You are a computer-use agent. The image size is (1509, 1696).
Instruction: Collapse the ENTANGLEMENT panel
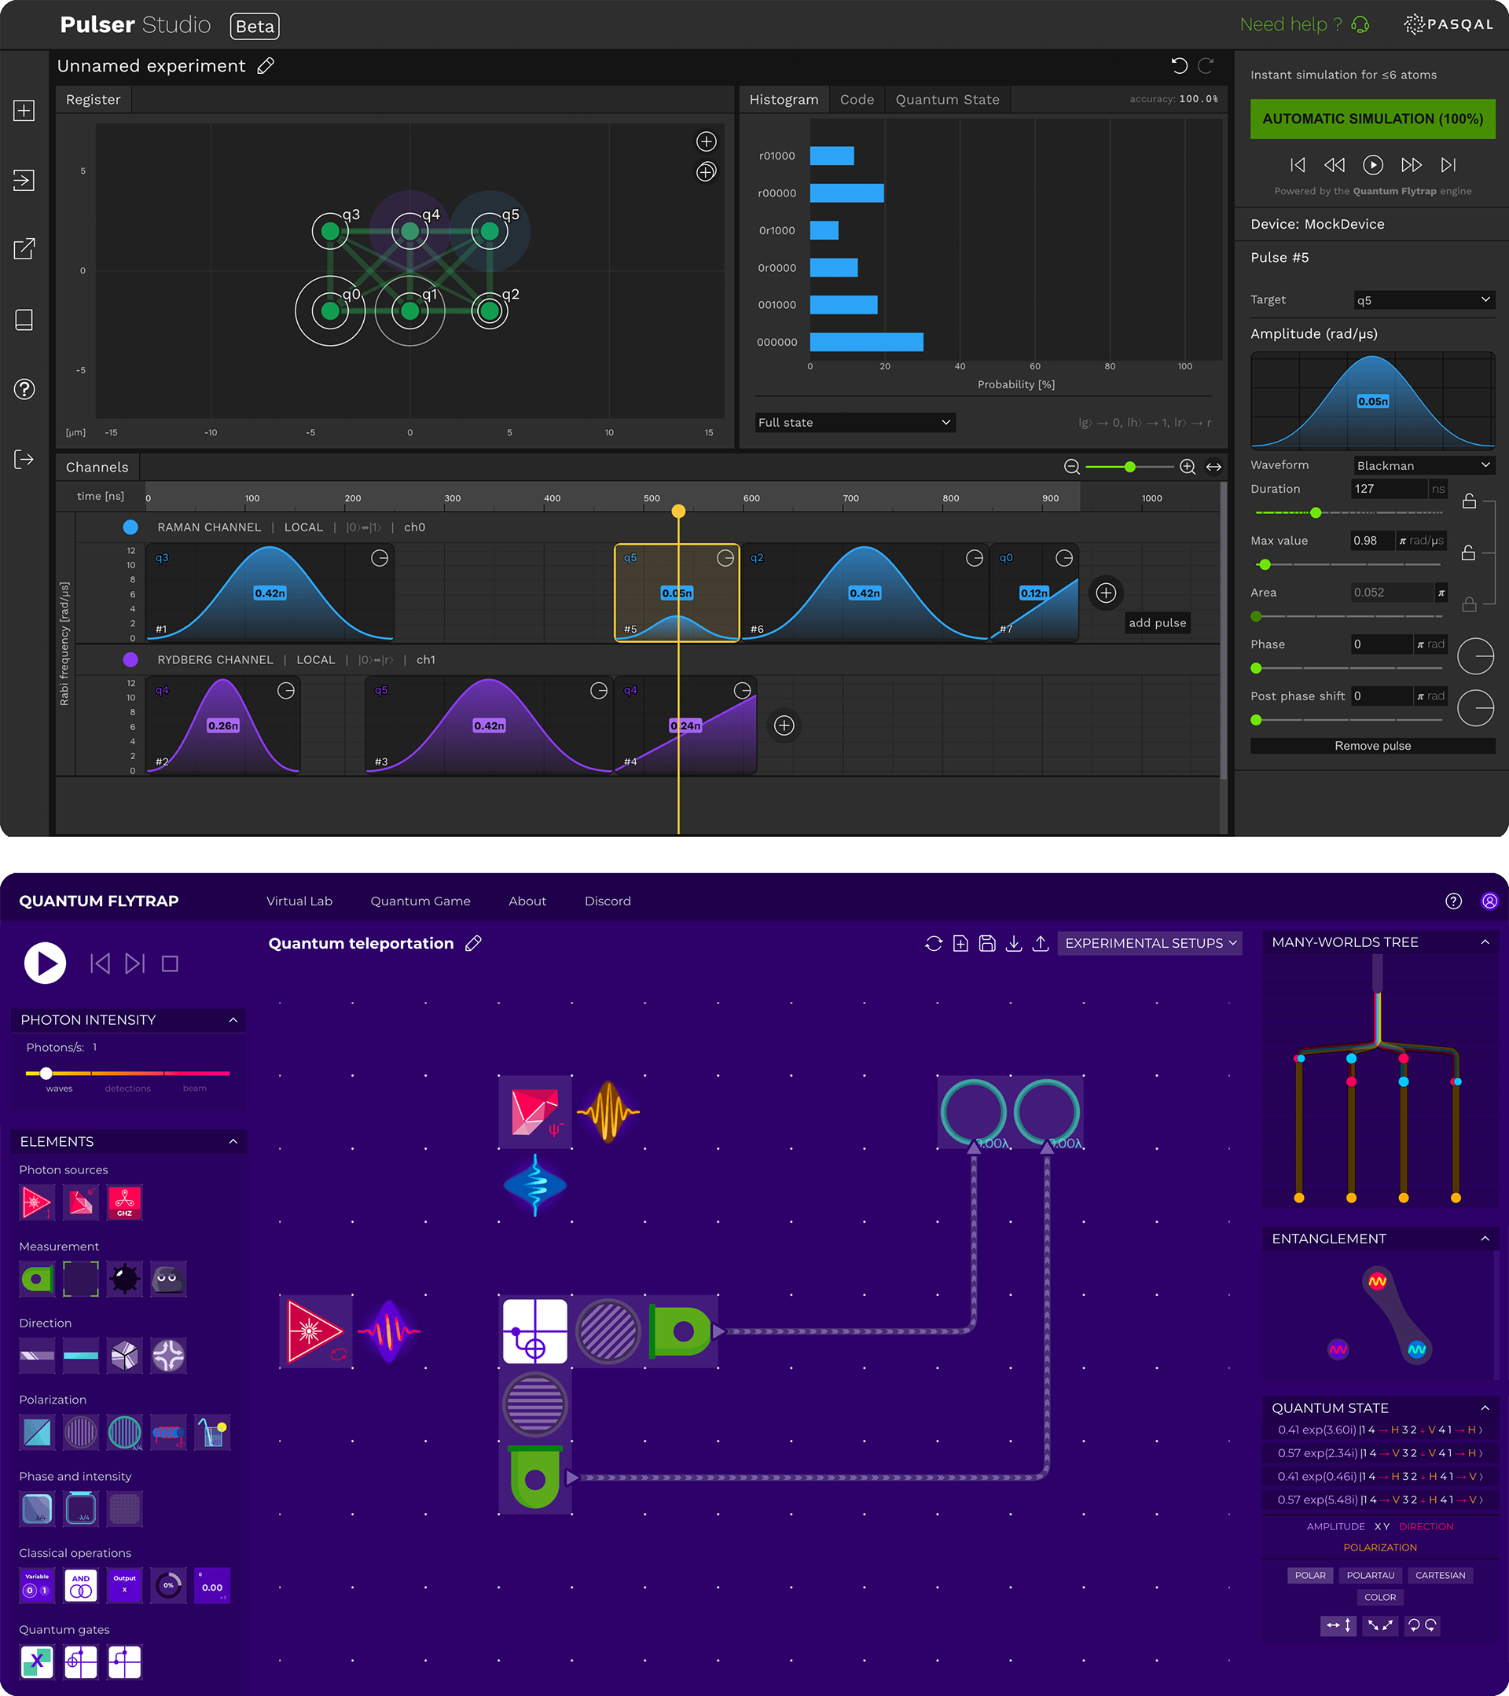click(1484, 1239)
